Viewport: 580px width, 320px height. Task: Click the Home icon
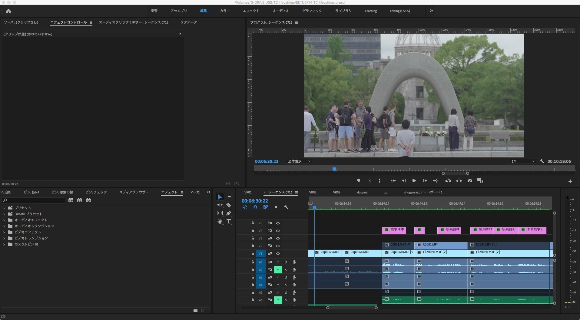pyautogui.click(x=8, y=11)
